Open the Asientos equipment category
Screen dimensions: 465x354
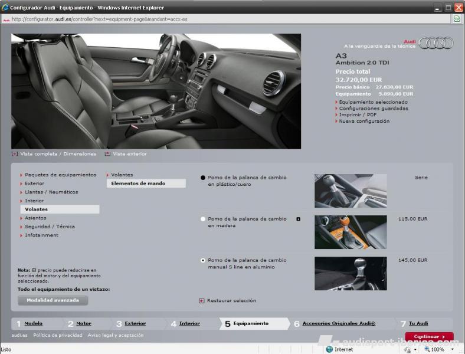(x=35, y=218)
